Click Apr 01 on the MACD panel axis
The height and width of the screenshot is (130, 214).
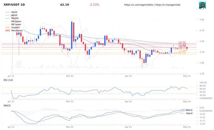pyautogui.click(x=128, y=127)
